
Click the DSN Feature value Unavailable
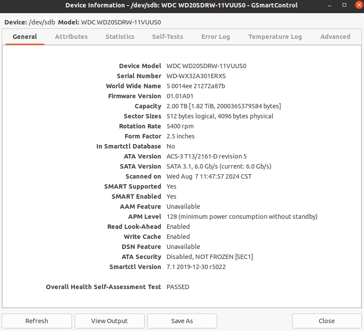[x=183, y=247]
